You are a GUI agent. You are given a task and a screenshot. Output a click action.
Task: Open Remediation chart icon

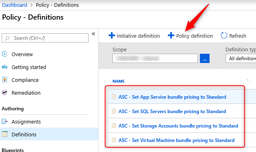[4, 93]
